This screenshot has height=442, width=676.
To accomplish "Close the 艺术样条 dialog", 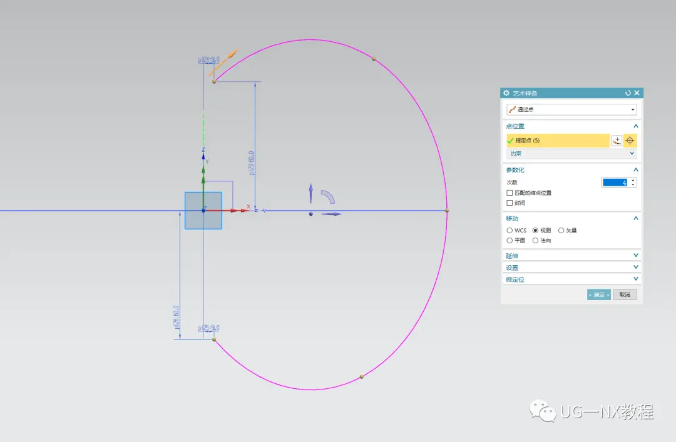I will (637, 93).
